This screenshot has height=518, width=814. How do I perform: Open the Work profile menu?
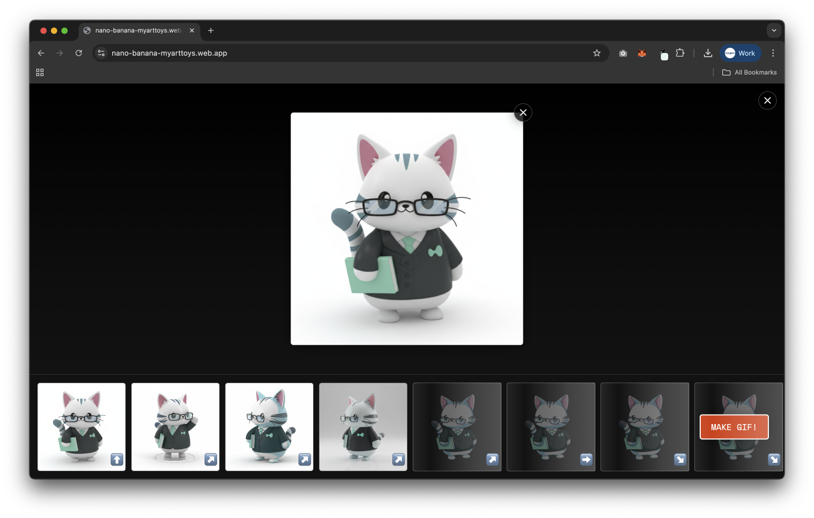[740, 53]
